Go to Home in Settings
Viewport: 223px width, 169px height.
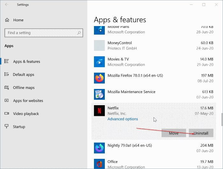click(18, 20)
